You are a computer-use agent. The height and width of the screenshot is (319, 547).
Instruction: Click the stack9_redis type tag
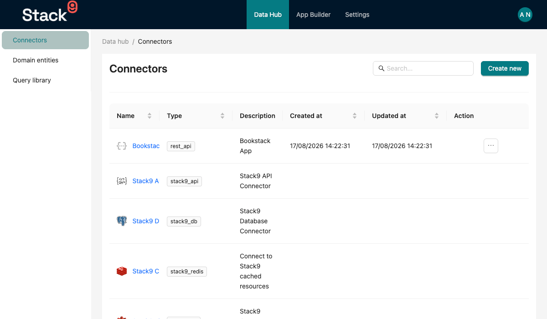point(187,272)
